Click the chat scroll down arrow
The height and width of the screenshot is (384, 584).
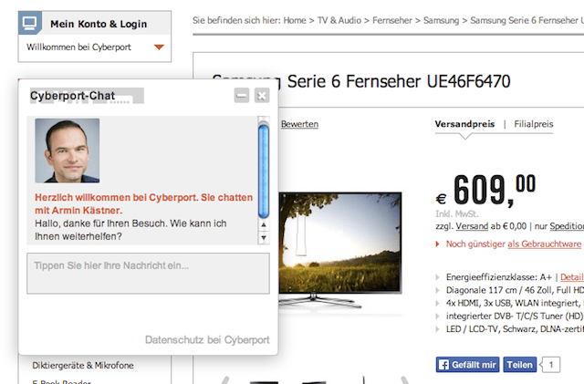coord(263,238)
